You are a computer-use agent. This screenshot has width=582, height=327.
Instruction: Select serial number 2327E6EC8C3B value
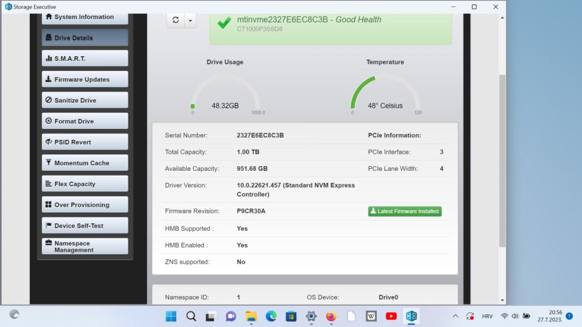pyautogui.click(x=260, y=135)
